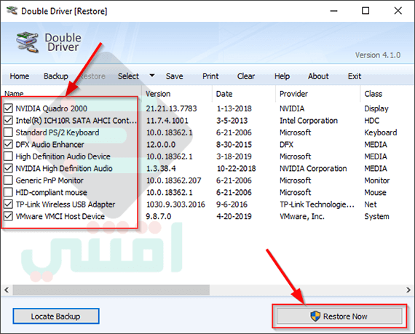This screenshot has height=334, width=415.
Task: Minimize the Double Driver window
Action: pos(333,11)
